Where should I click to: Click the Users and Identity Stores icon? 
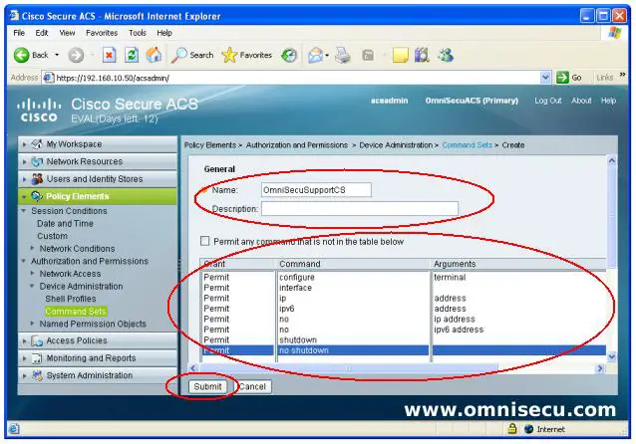pyautogui.click(x=37, y=178)
